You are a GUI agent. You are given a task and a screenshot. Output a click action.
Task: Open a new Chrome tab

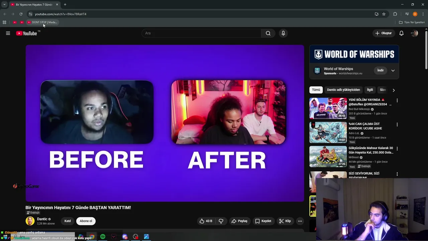(x=65, y=4)
